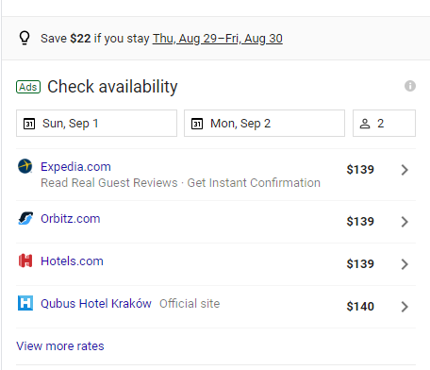Click the red Hotels.com logo icon
Screen dimensions: 430x370
25,261
